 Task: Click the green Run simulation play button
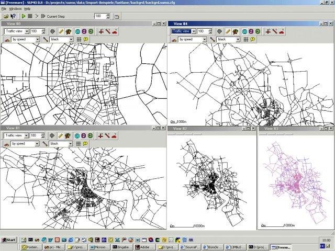point(24,16)
